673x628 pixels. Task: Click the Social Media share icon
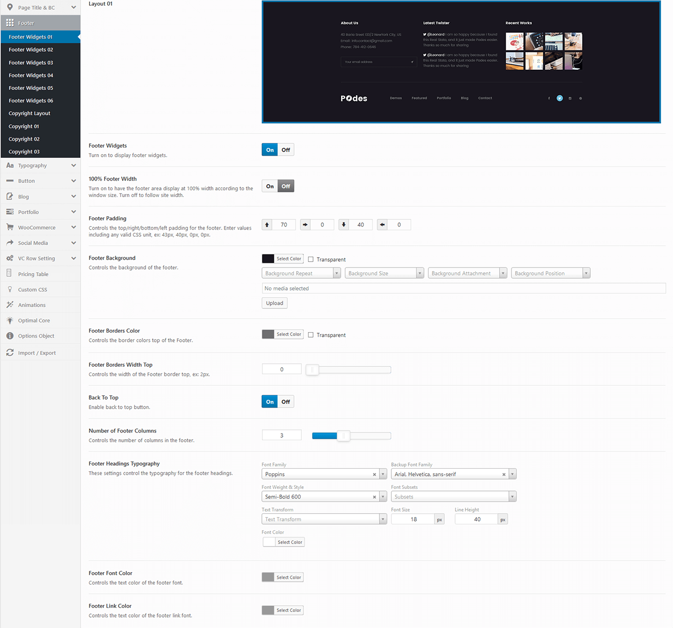click(x=10, y=243)
